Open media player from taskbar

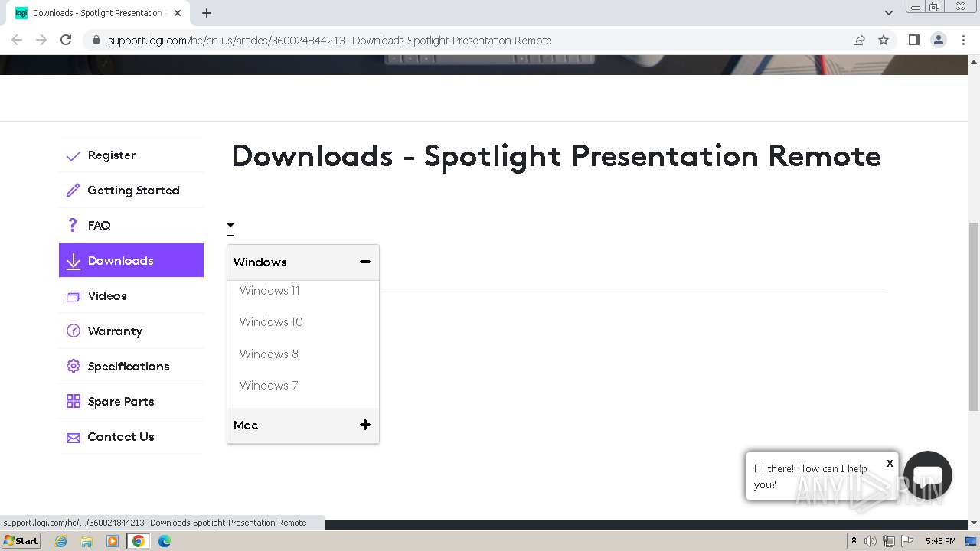click(x=113, y=541)
